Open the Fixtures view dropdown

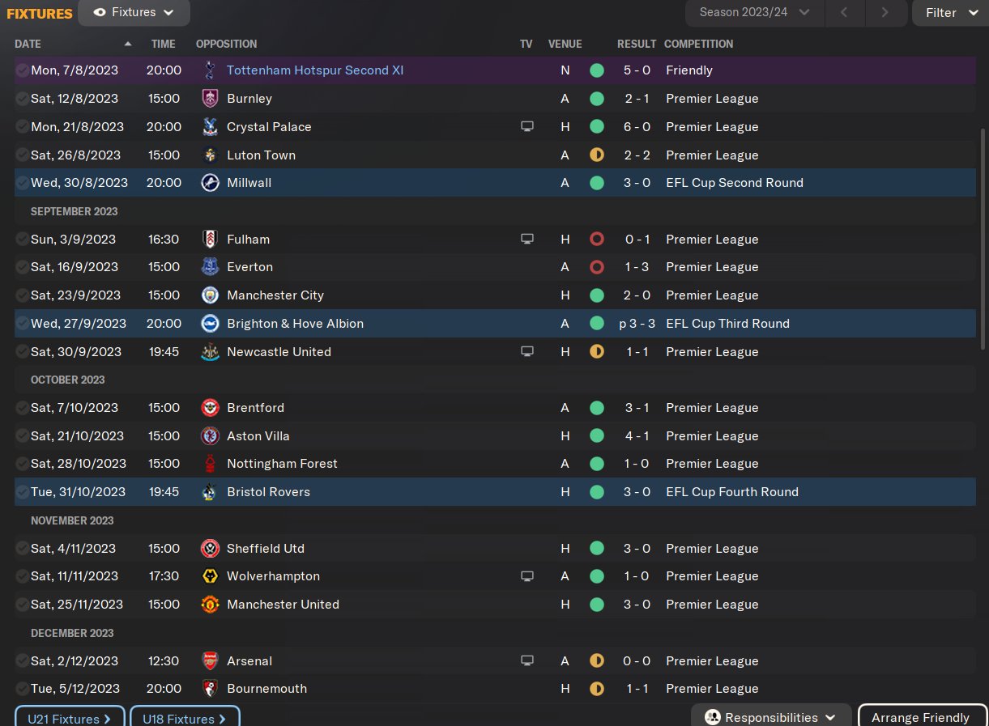click(x=134, y=13)
